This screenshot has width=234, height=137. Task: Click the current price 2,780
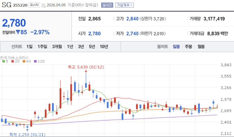(14, 23)
